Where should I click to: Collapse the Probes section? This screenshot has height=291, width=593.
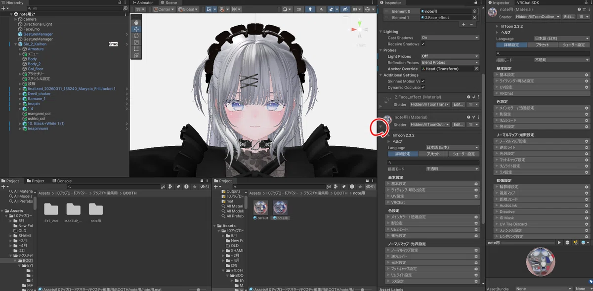pyautogui.click(x=381, y=50)
